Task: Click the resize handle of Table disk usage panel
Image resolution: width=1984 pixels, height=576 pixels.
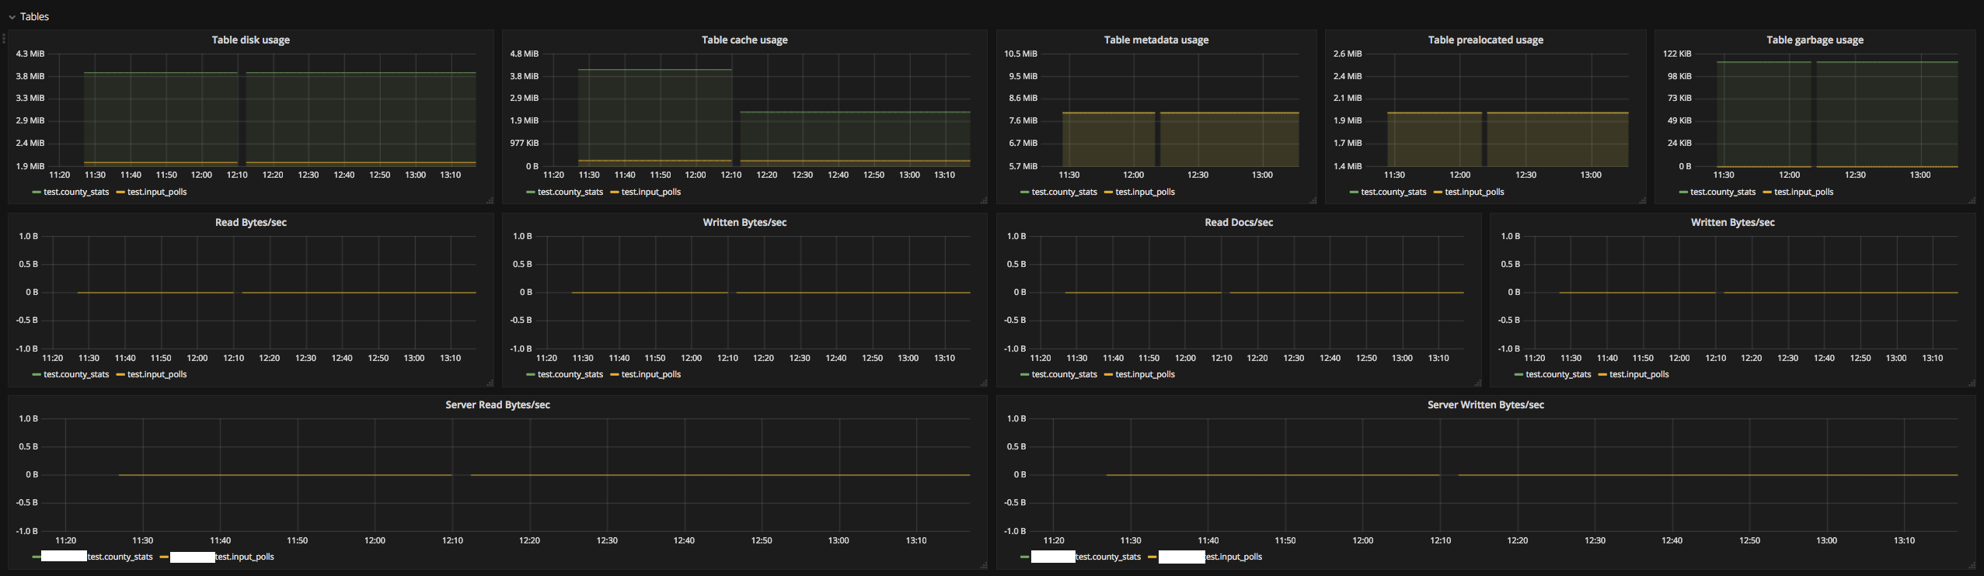Action: coord(490,200)
